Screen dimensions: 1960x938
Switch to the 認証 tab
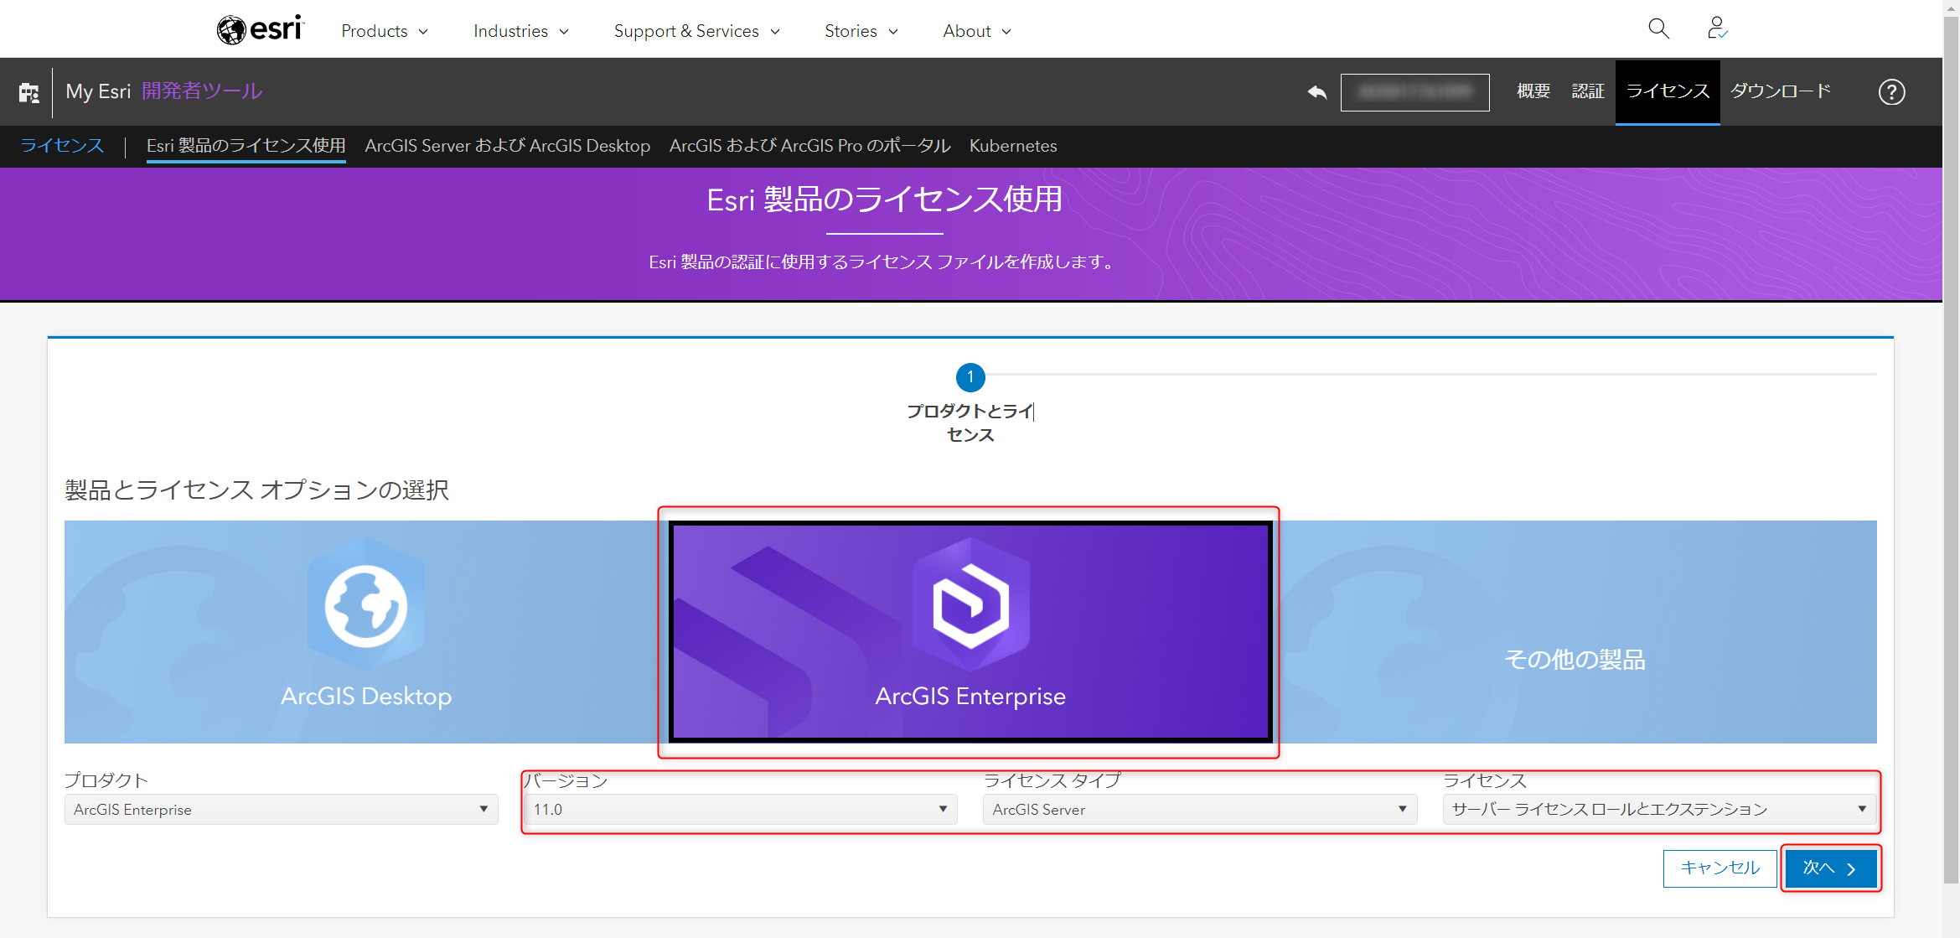pyautogui.click(x=1588, y=91)
